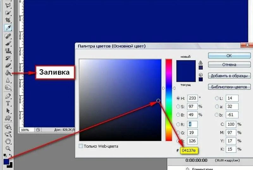Click the web-safe color cube icon
This screenshot has width=253, height=170.
(x=201, y=75)
